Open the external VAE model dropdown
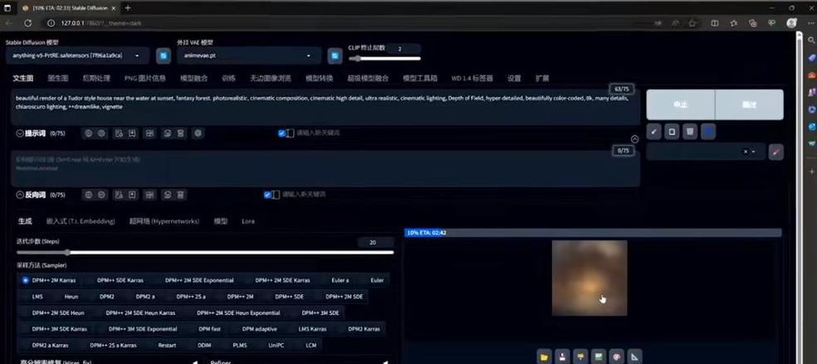This screenshot has height=364, width=817. (248, 56)
